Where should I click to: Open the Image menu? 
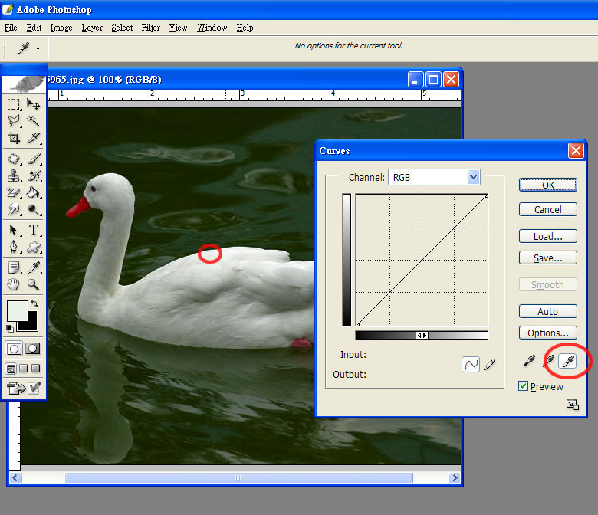(x=61, y=28)
